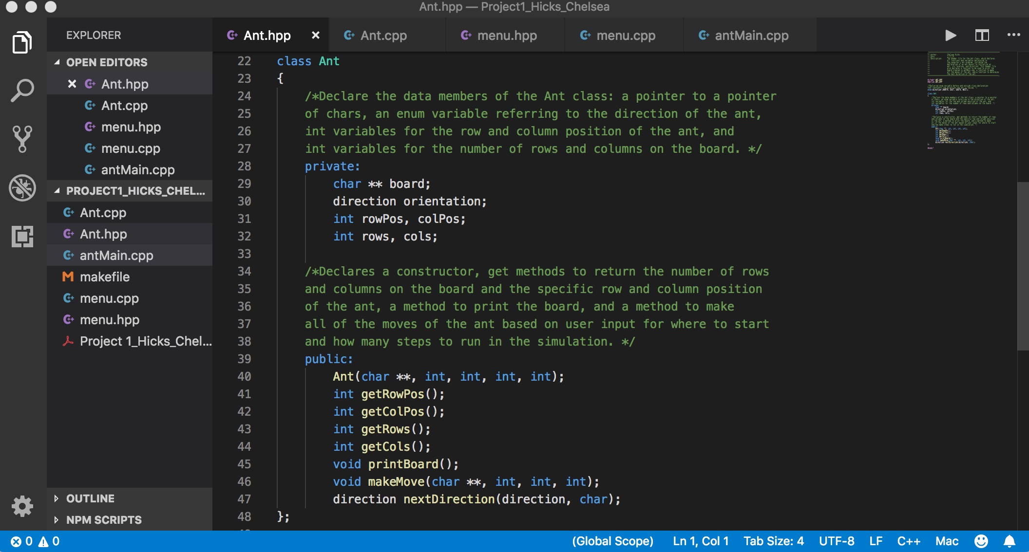Click the Run code play button
This screenshot has height=552, width=1029.
pos(950,35)
